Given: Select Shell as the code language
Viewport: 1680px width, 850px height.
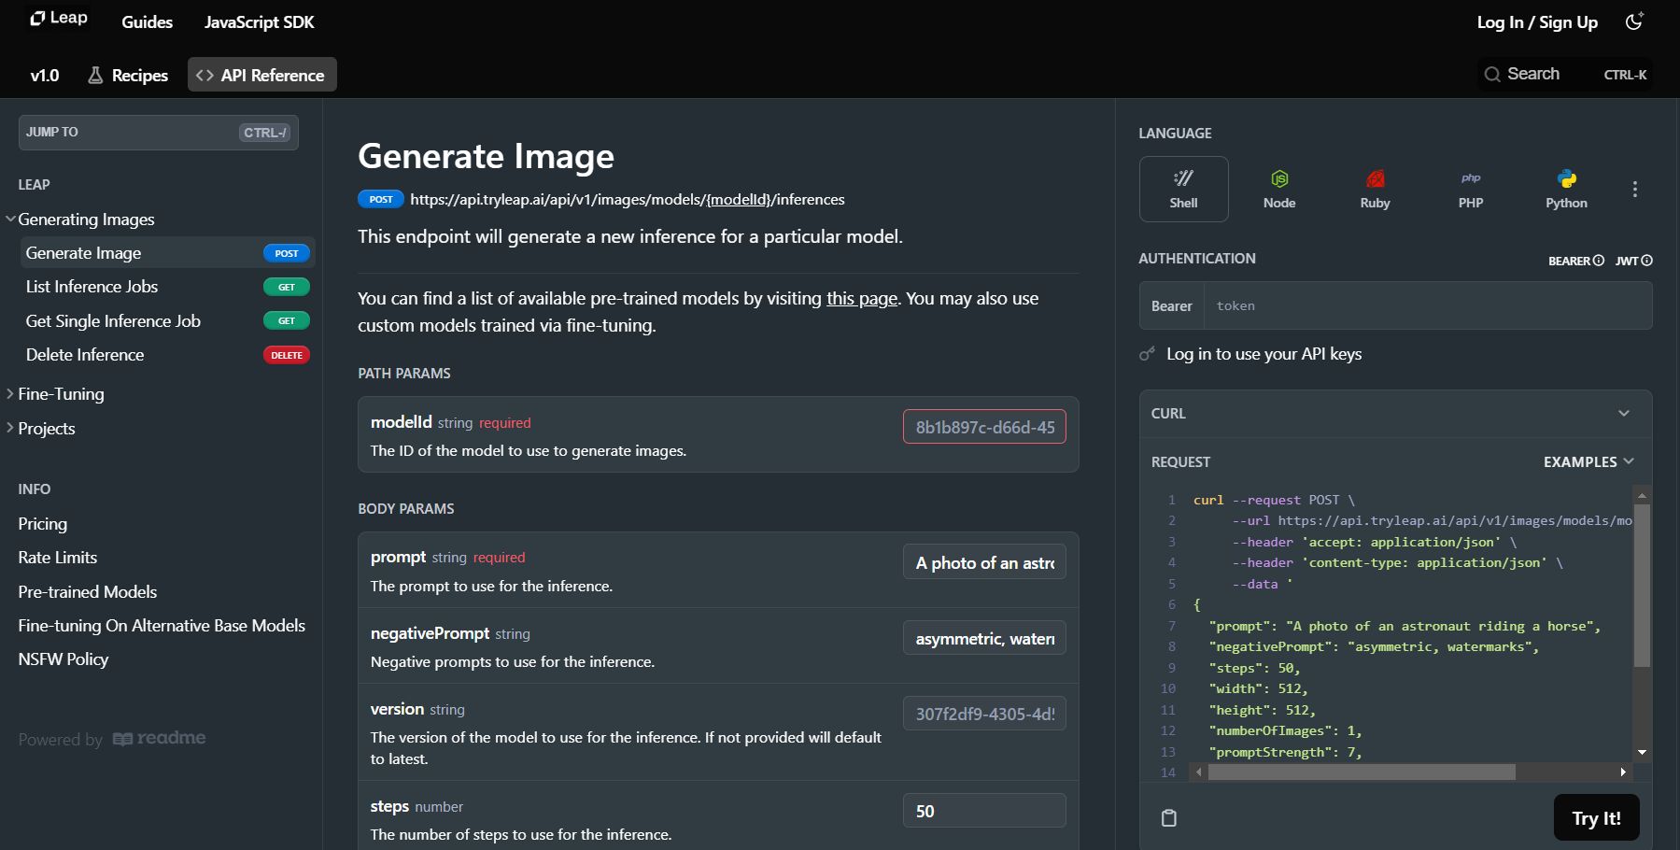Looking at the screenshot, I should click(1183, 189).
